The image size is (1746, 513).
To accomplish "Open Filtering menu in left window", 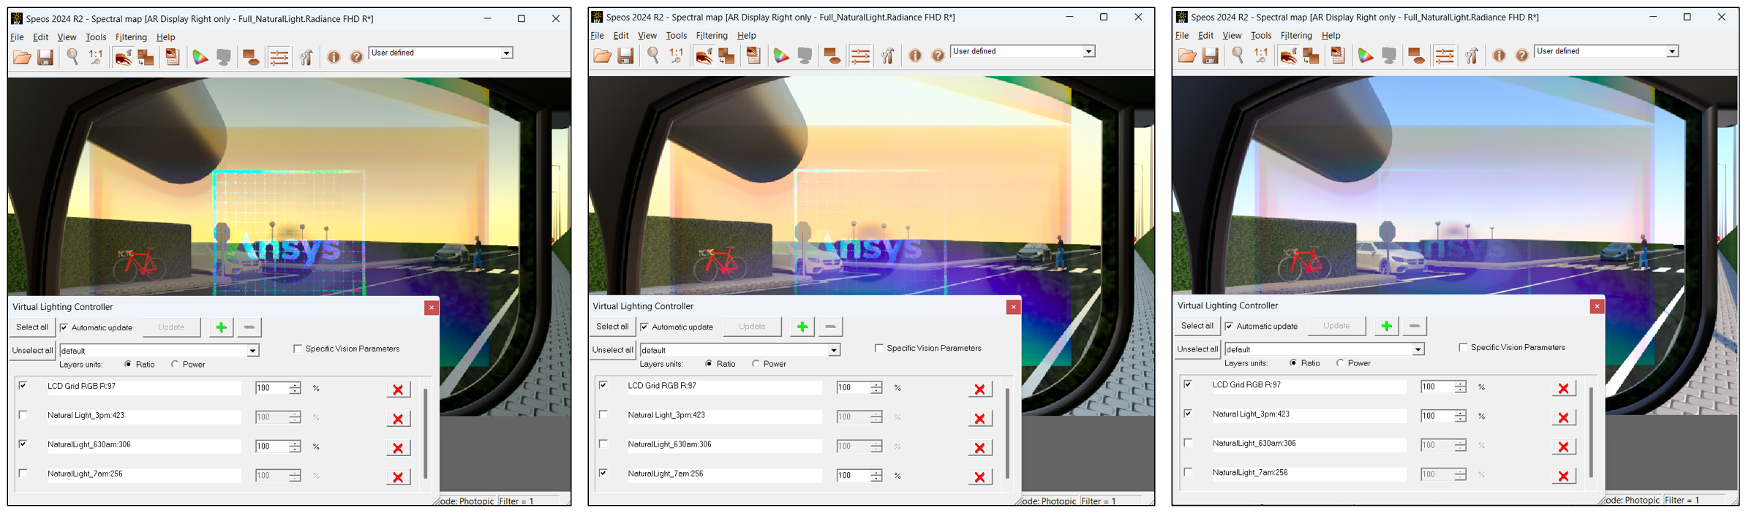I will point(131,37).
